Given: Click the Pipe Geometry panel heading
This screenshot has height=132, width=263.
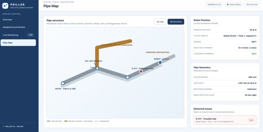Looking at the screenshot, I should tap(202, 68).
